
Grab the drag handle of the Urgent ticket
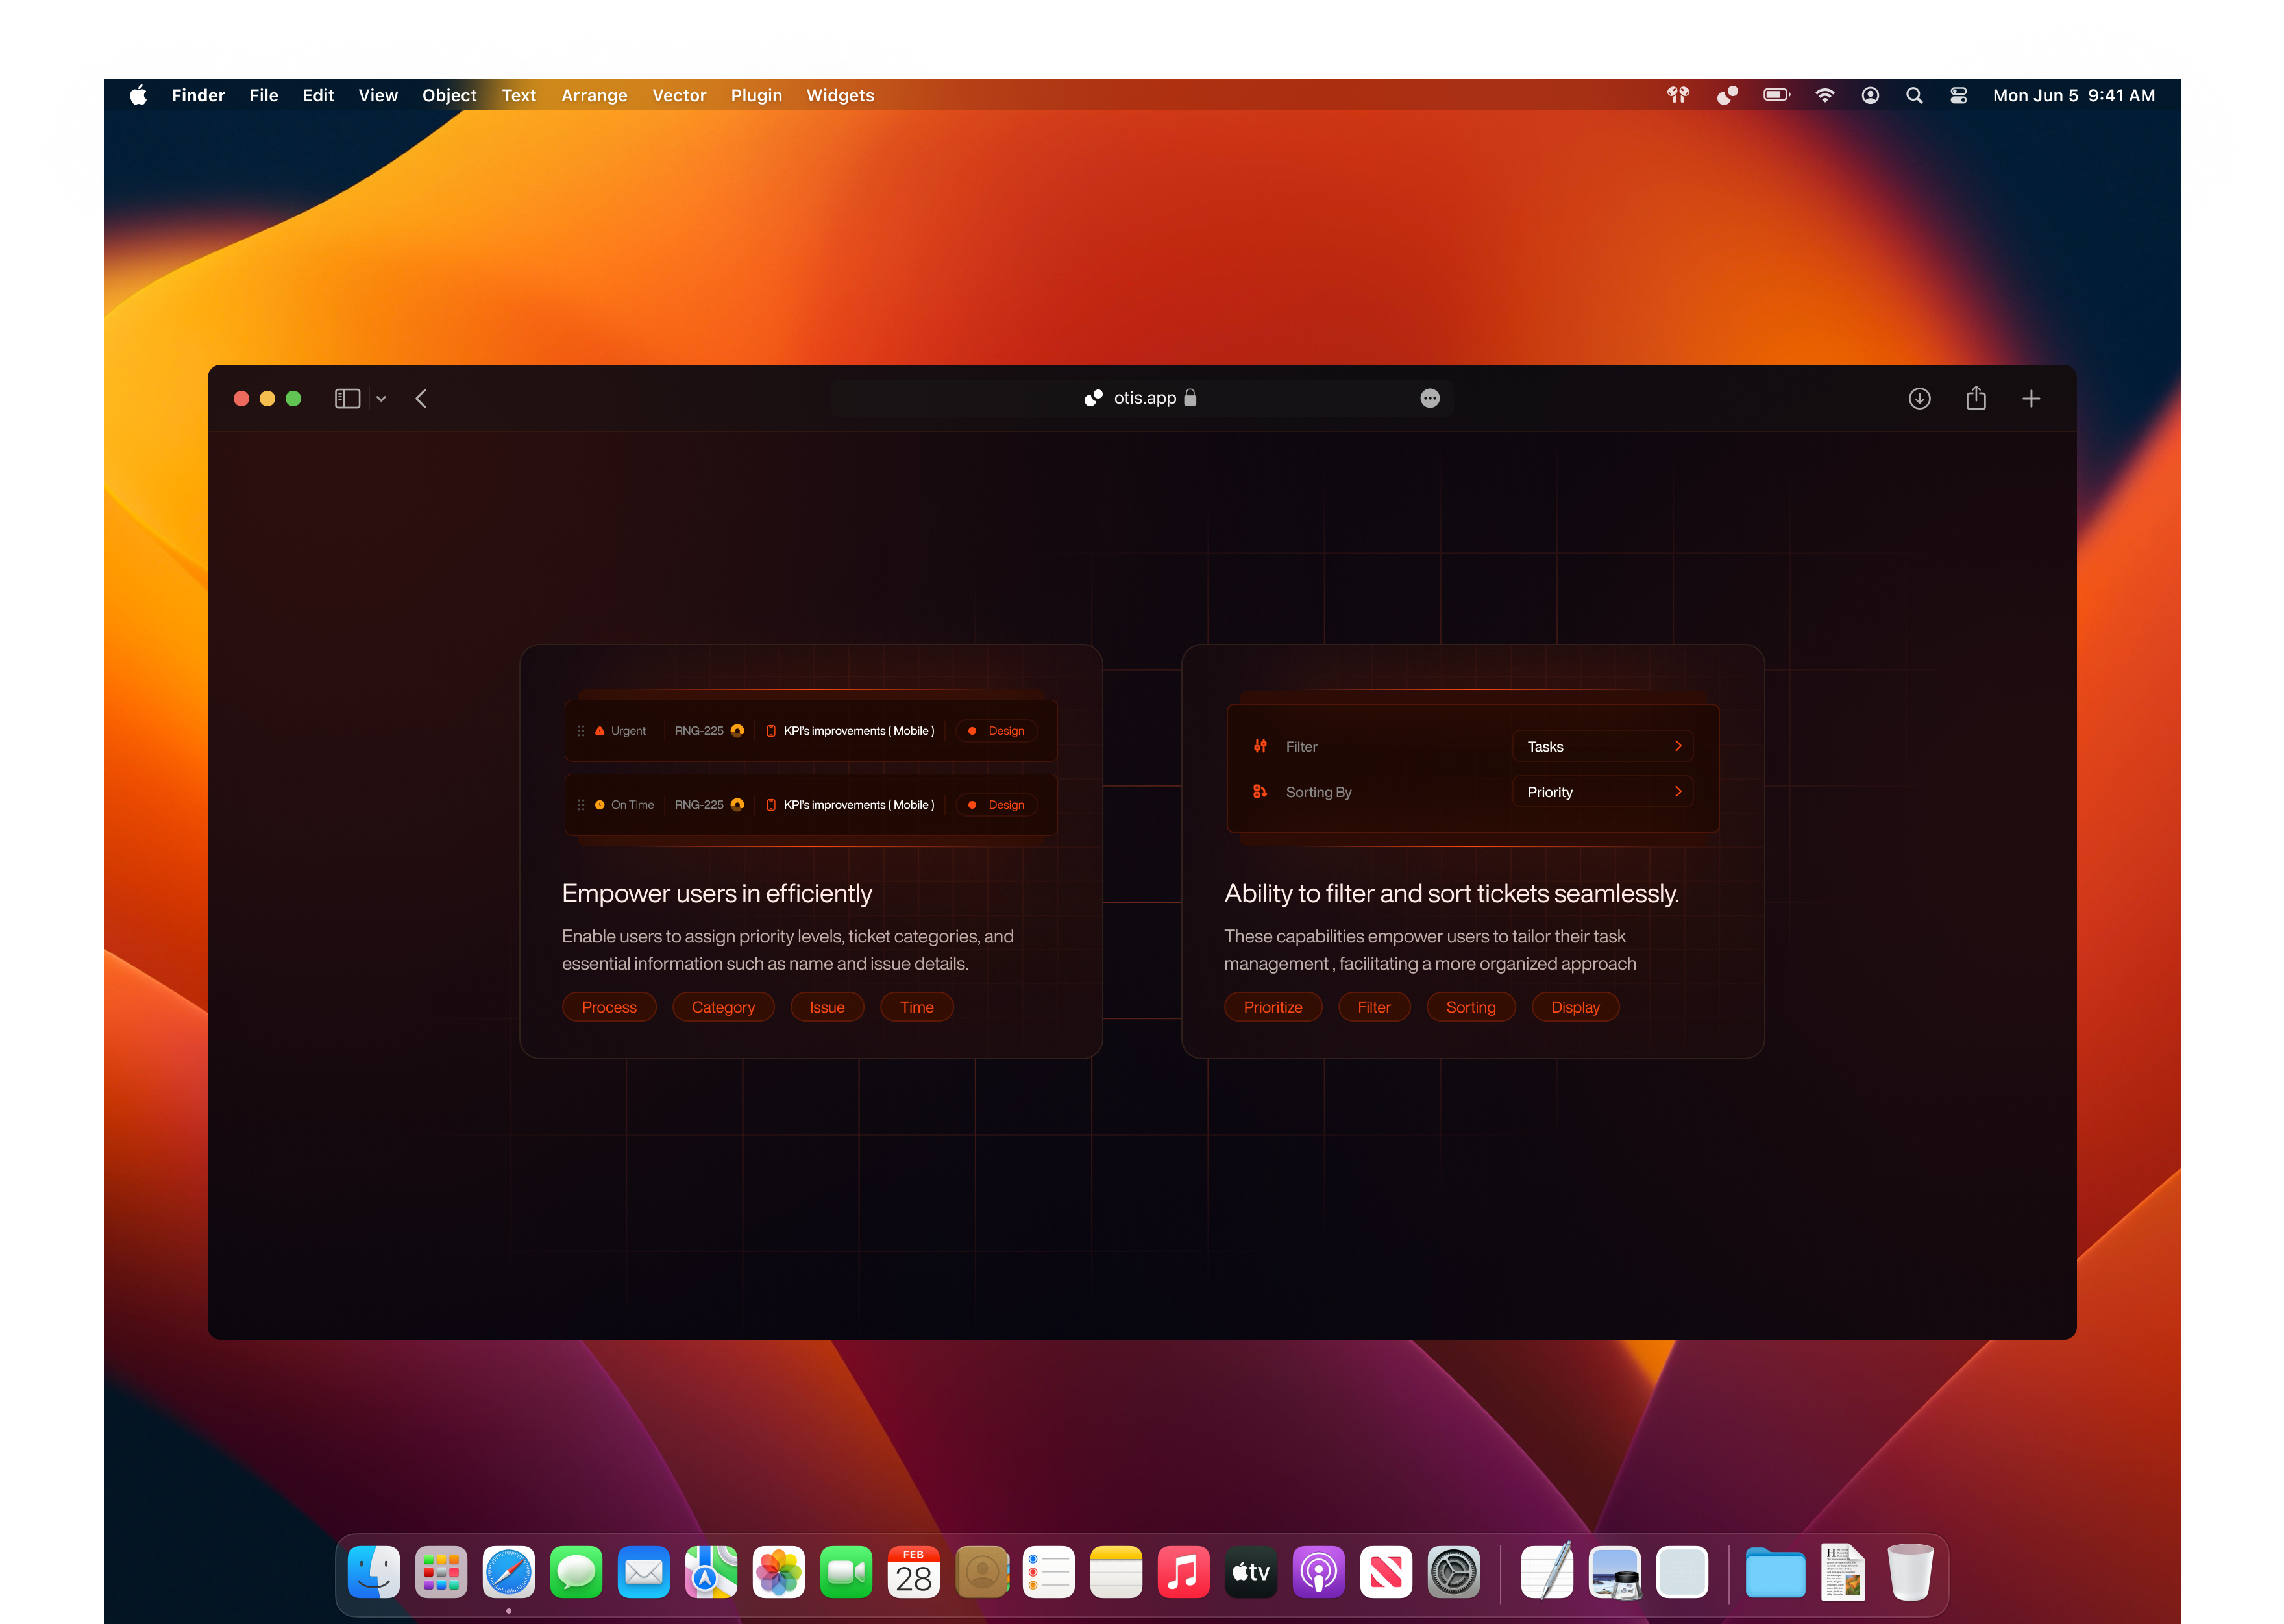[581, 731]
